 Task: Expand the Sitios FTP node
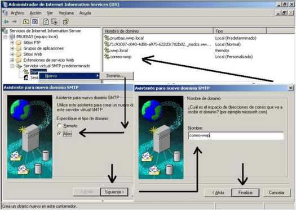(x=12, y=43)
